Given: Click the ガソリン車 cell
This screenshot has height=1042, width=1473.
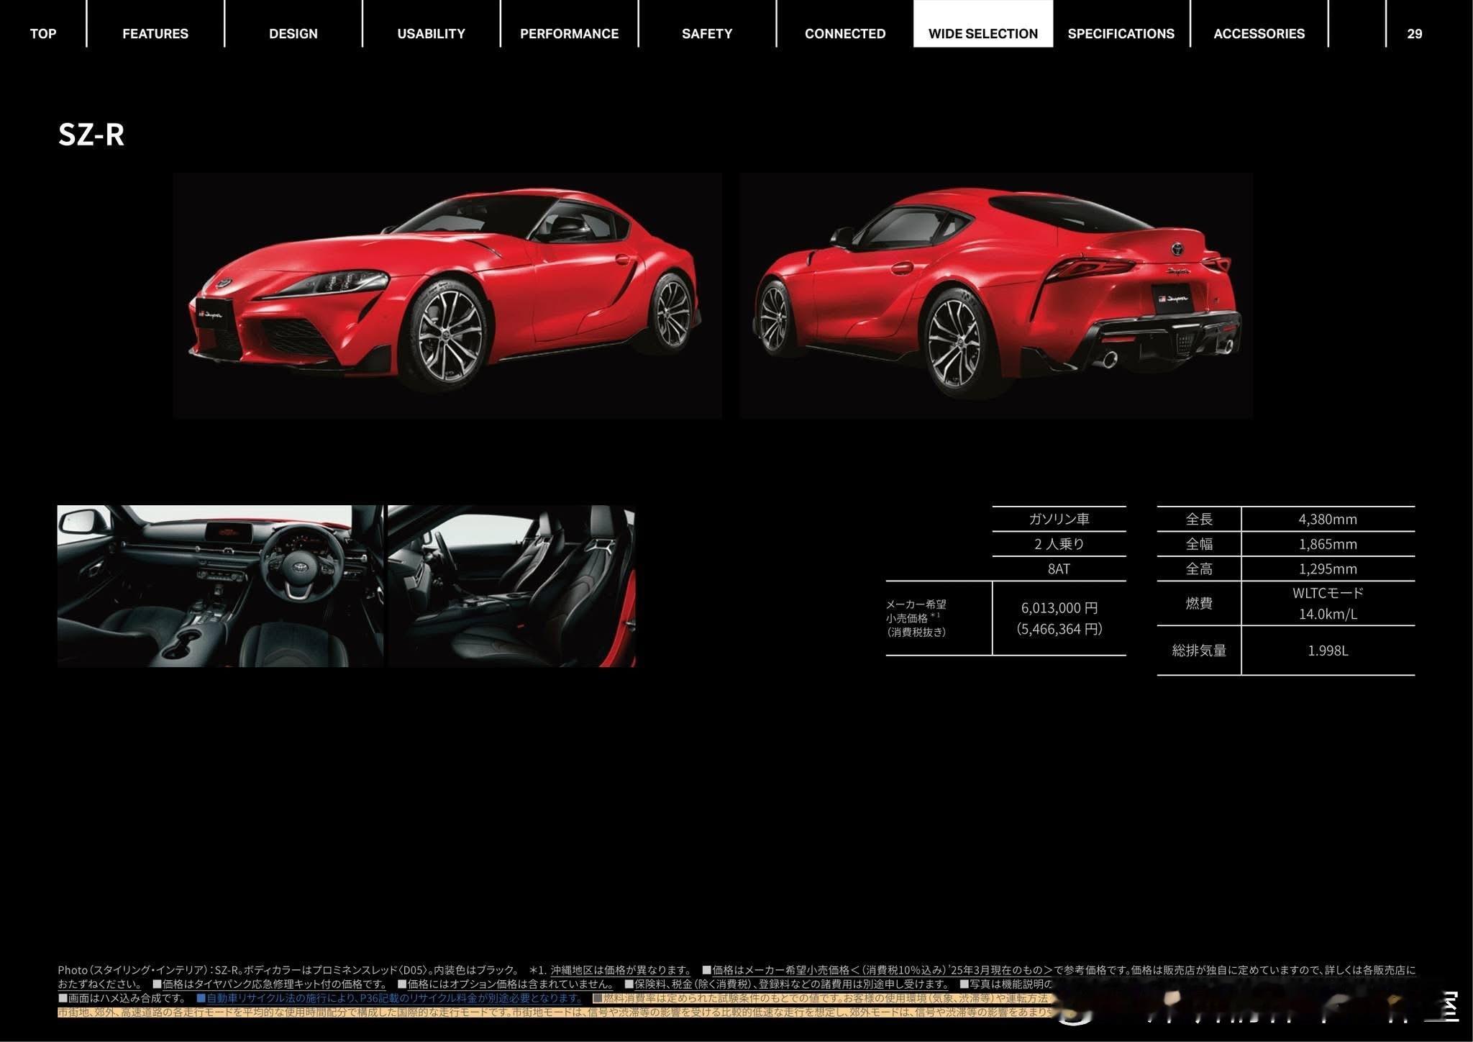Looking at the screenshot, I should tap(1059, 519).
